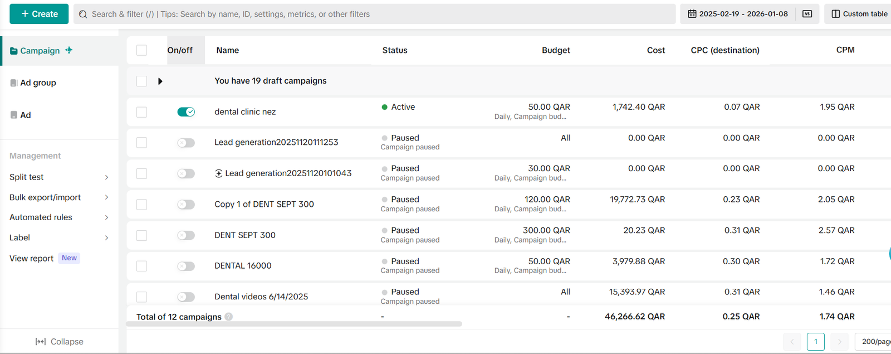The height and width of the screenshot is (354, 891).
Task: Select the DENTAL 16000 row checkbox
Action: (x=142, y=266)
